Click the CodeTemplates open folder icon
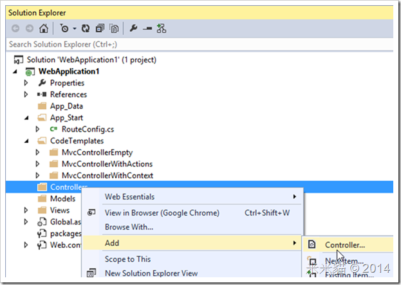401x285 pixels. click(42, 141)
